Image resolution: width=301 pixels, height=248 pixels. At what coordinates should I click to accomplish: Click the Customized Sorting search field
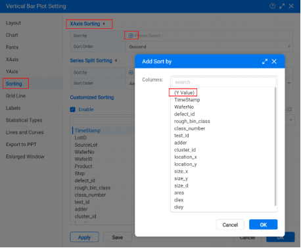point(104,120)
